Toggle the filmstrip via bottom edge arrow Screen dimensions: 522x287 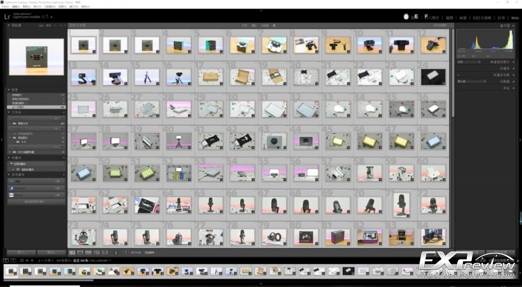pos(261,284)
